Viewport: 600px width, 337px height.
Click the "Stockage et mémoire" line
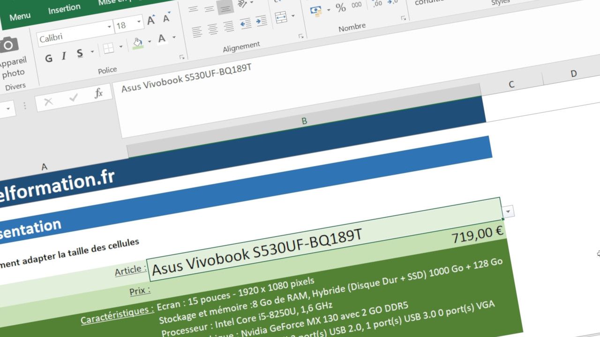coord(331,290)
